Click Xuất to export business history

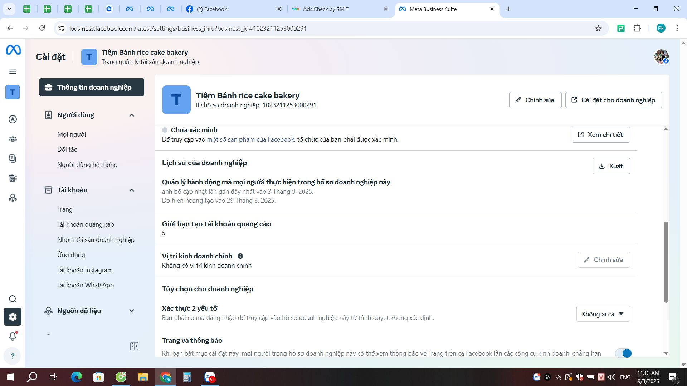coord(611,166)
